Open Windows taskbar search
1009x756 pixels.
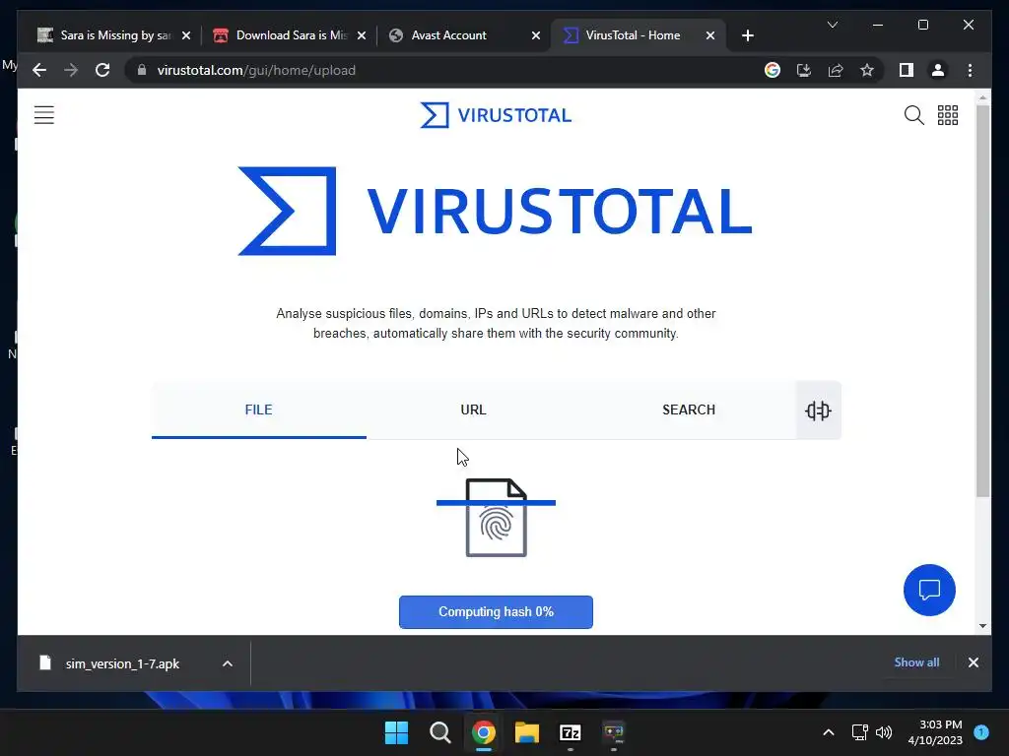[x=440, y=732]
